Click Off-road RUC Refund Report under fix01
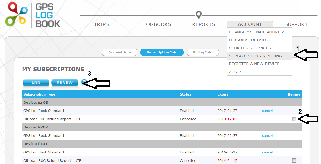This screenshot has height=164, width=321. pyautogui.click(x=52, y=160)
